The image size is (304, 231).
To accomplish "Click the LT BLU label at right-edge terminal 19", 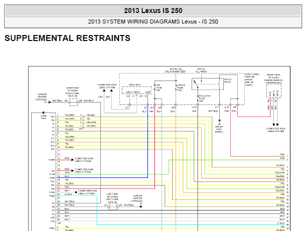I will 281,223.
